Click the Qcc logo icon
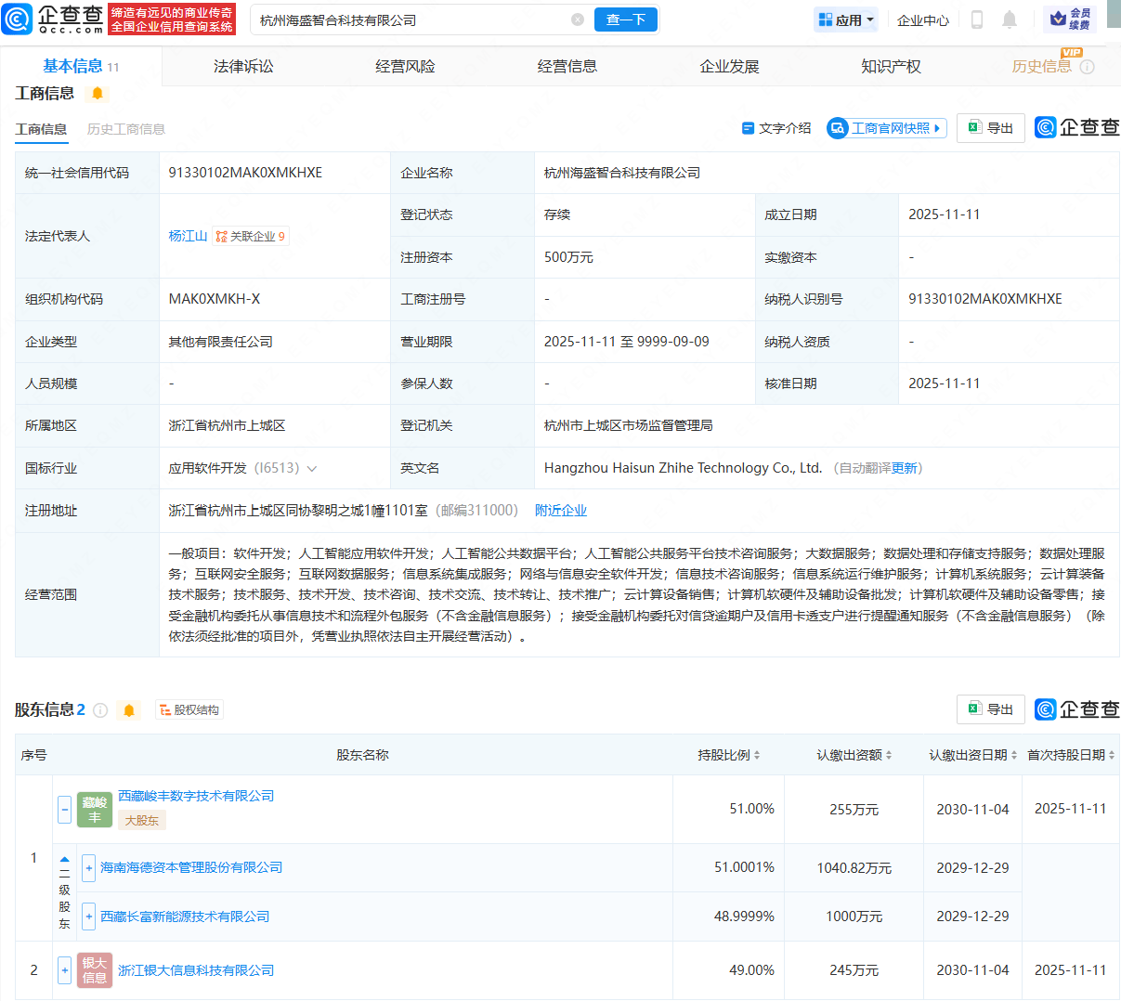 coord(17,19)
